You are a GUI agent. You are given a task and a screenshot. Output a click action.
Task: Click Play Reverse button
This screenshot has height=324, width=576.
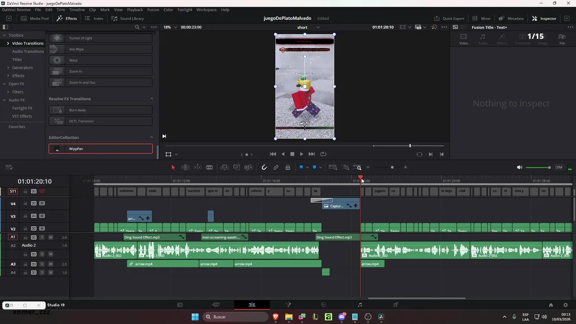coord(283,154)
